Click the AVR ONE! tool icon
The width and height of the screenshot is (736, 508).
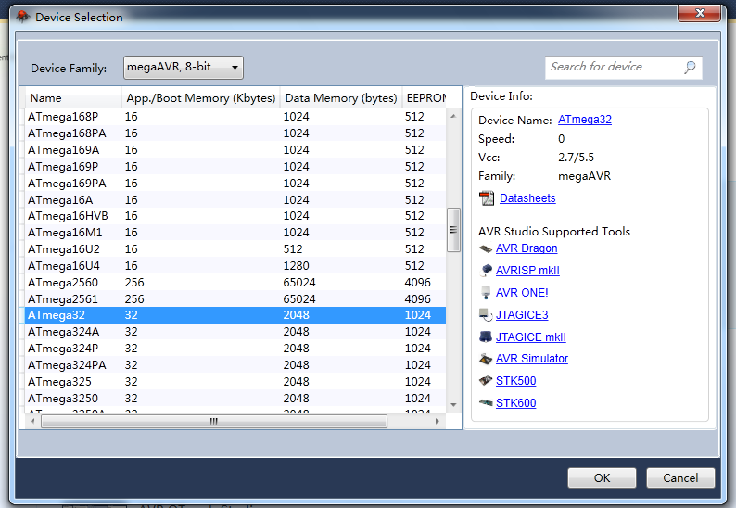click(x=486, y=293)
